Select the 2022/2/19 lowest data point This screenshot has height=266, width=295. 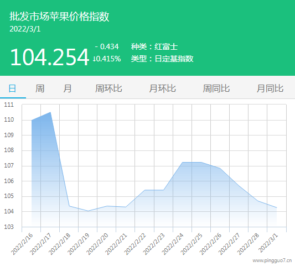(x=88, y=211)
